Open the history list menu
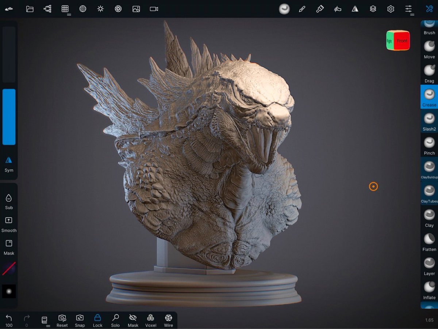The image size is (438, 329). click(45, 321)
